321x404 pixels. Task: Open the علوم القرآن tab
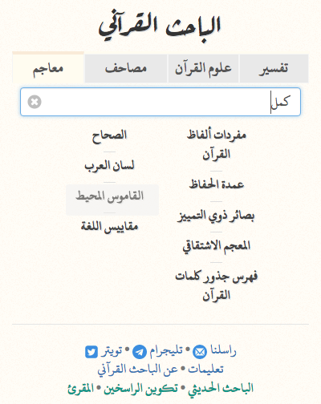(x=203, y=69)
